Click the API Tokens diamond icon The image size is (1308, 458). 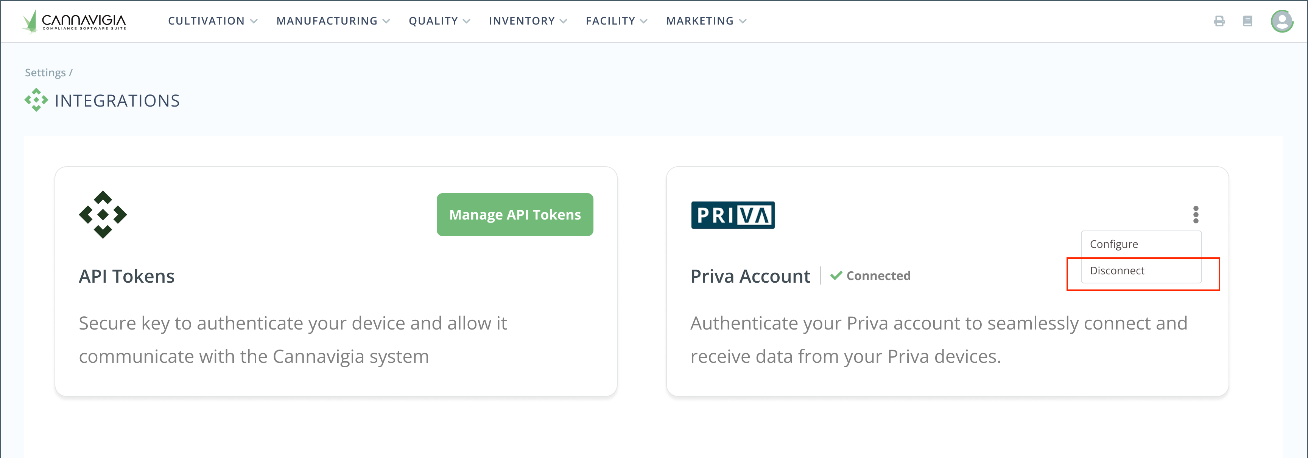(103, 215)
